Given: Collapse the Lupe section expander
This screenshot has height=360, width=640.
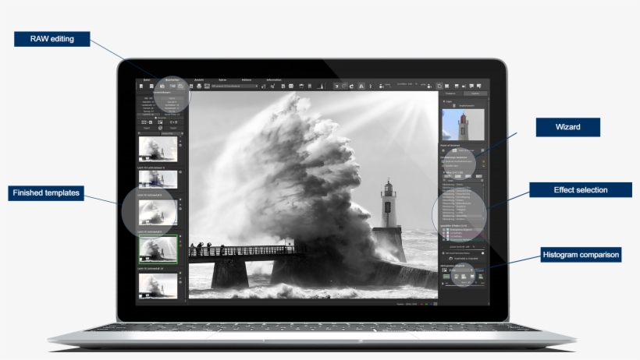Looking at the screenshot, I should click(443, 101).
